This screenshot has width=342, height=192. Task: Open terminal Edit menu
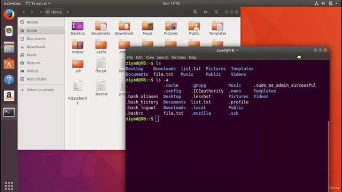pyautogui.click(x=139, y=57)
